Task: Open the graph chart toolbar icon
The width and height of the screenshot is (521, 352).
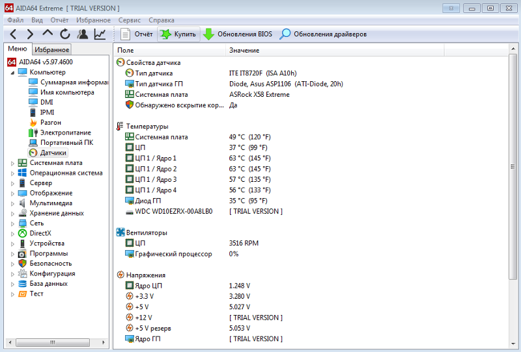Action: coord(100,34)
